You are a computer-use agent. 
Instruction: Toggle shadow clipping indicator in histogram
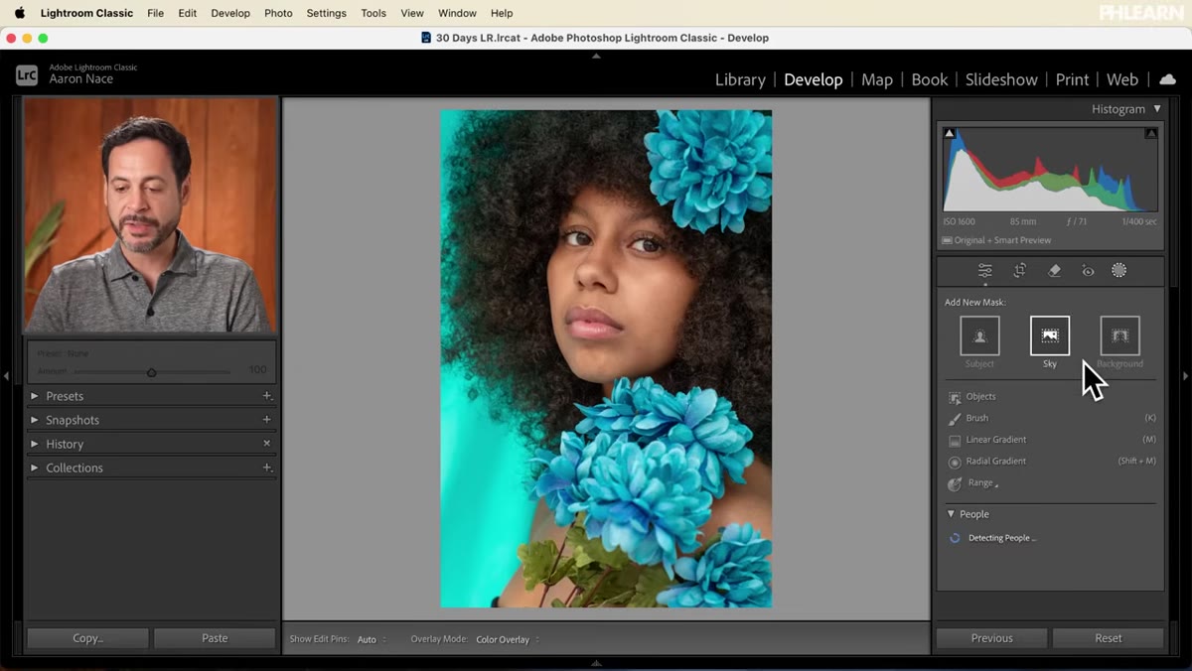[950, 133]
